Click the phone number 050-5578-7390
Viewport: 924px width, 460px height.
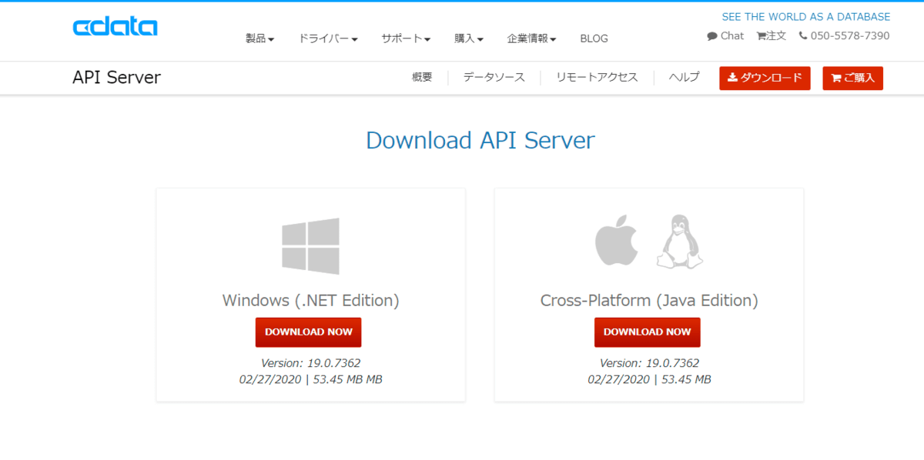844,35
